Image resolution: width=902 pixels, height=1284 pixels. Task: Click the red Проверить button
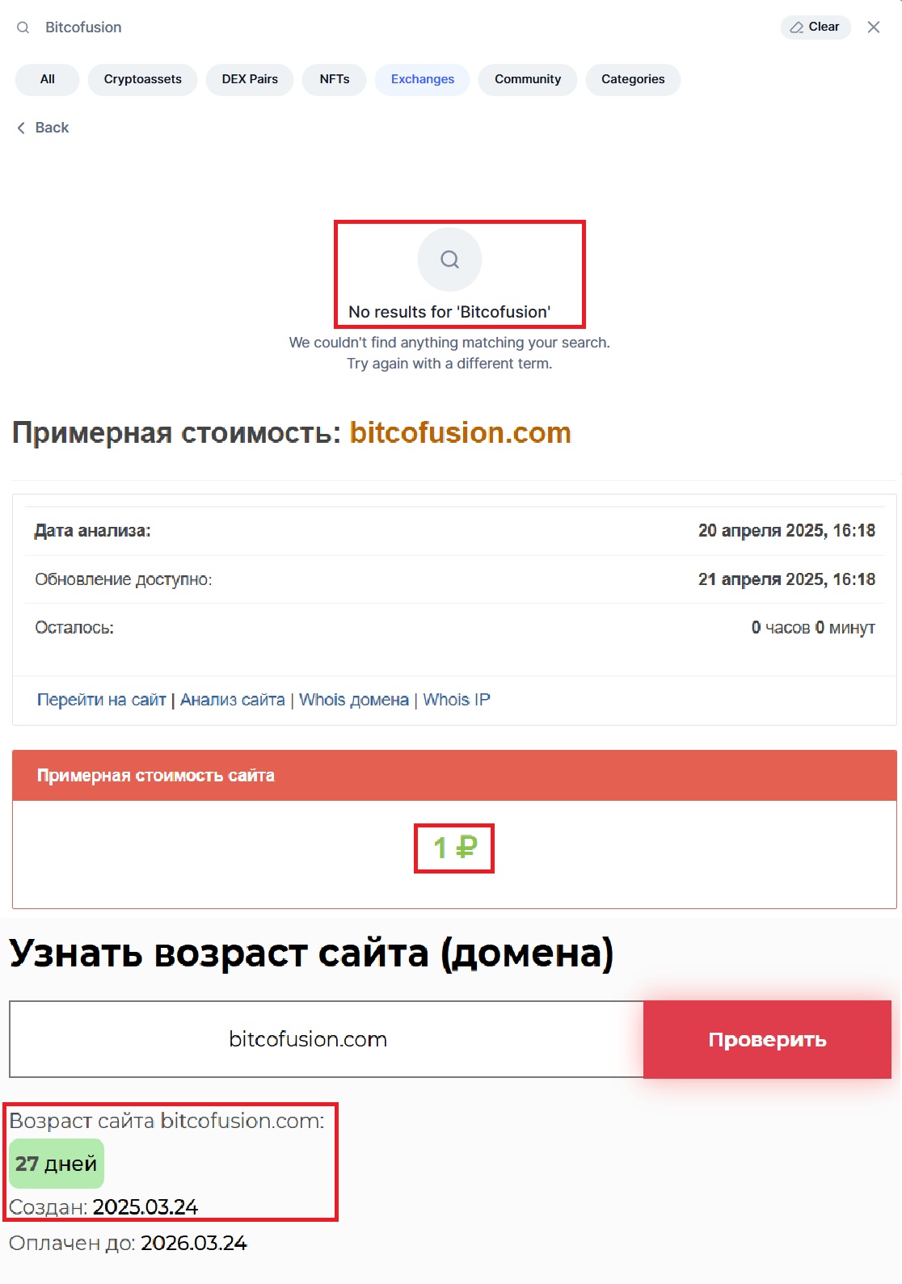767,1040
